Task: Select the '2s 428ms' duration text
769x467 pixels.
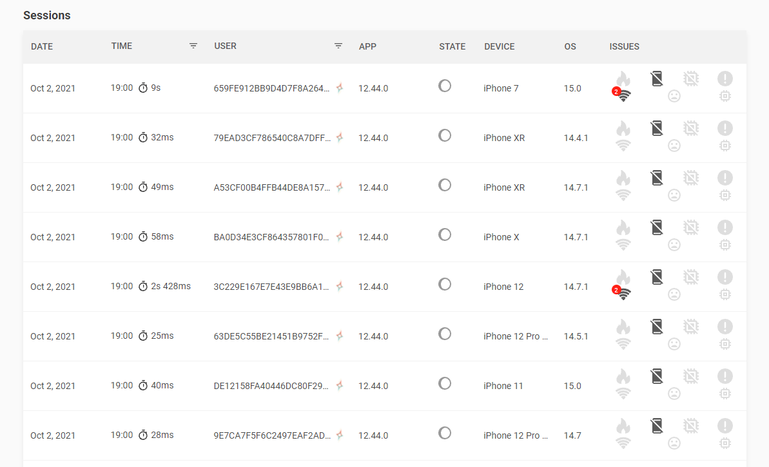Action: pyautogui.click(x=171, y=286)
